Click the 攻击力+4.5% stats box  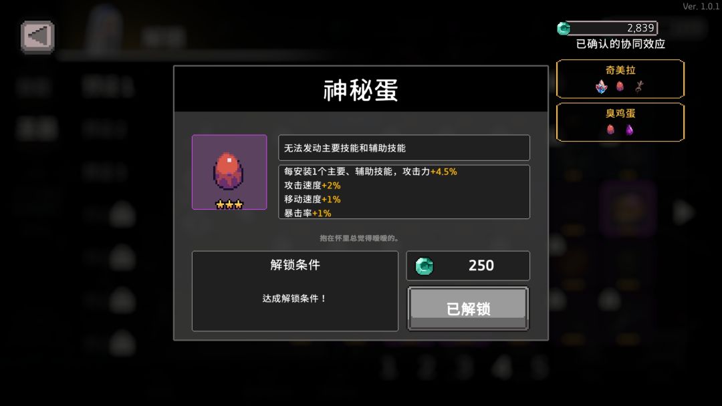(x=404, y=192)
